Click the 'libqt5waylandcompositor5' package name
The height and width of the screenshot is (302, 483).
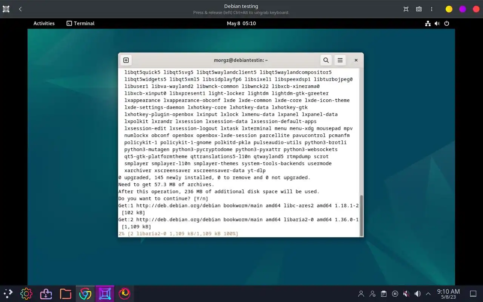(295, 72)
